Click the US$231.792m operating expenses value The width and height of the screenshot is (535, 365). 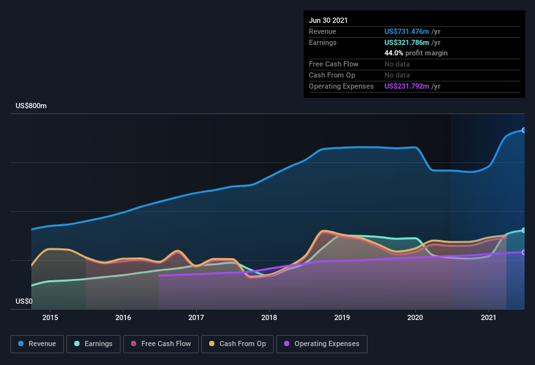click(x=407, y=86)
